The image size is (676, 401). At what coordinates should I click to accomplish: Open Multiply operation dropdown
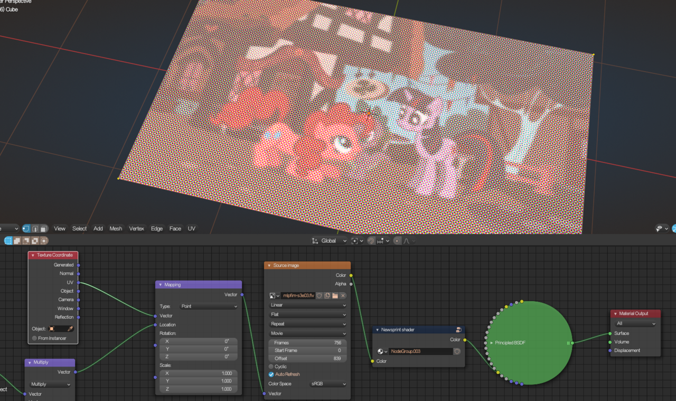(x=50, y=384)
